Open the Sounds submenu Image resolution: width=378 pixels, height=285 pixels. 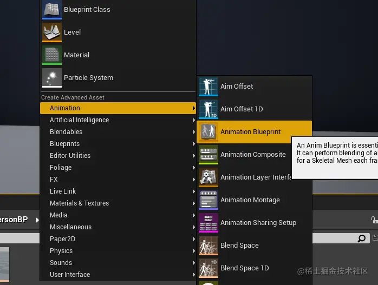(x=118, y=263)
